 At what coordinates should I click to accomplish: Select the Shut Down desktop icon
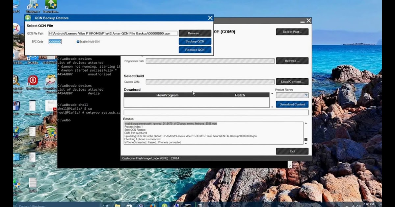33,83
